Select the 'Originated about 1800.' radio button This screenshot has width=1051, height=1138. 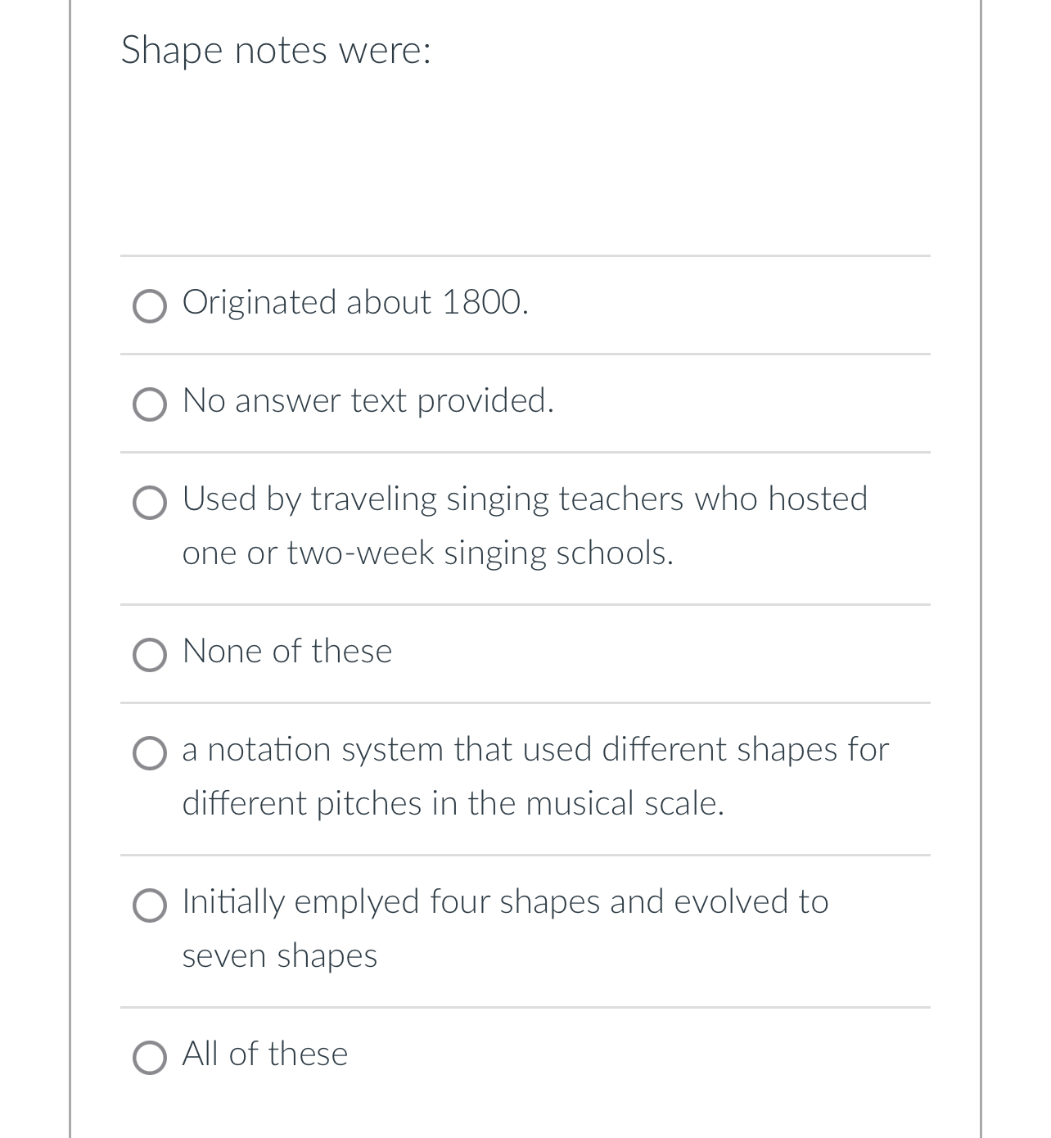point(150,306)
